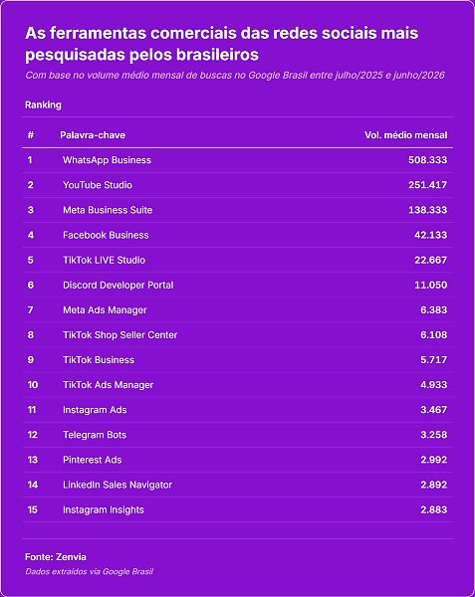Click Meta Business Suite entry
Image resolution: width=475 pixels, height=597 pixels.
coord(108,210)
